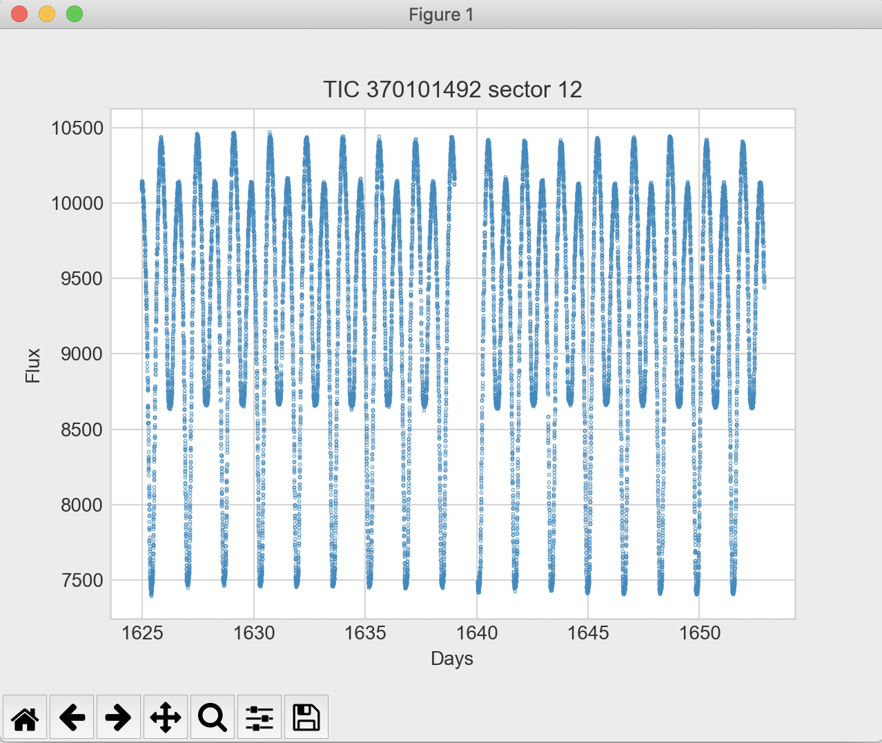The height and width of the screenshot is (743, 882).
Task: Click the 9000 y-axis tick label
Action: (x=82, y=354)
